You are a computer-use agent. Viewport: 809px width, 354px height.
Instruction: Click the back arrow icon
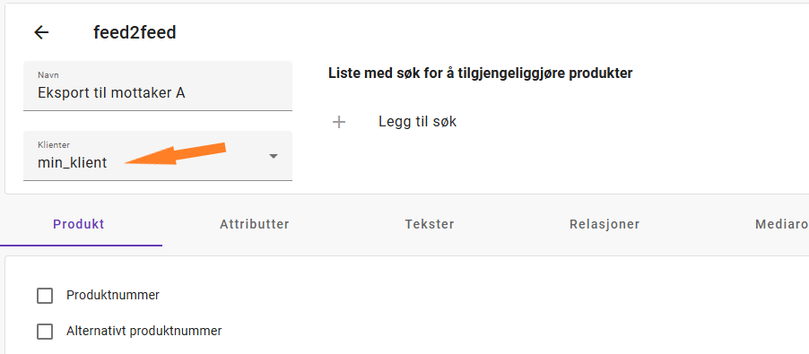[41, 32]
